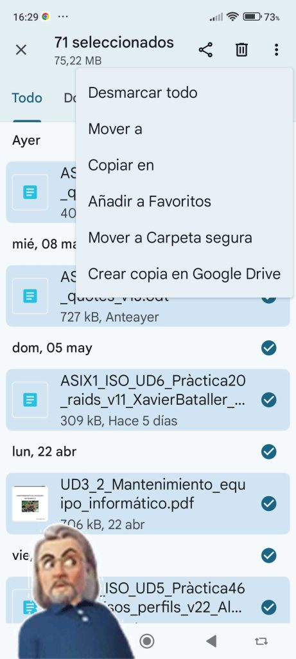
Task: Open the Mantenimiento PDF thumbnail preview
Action: click(x=30, y=503)
